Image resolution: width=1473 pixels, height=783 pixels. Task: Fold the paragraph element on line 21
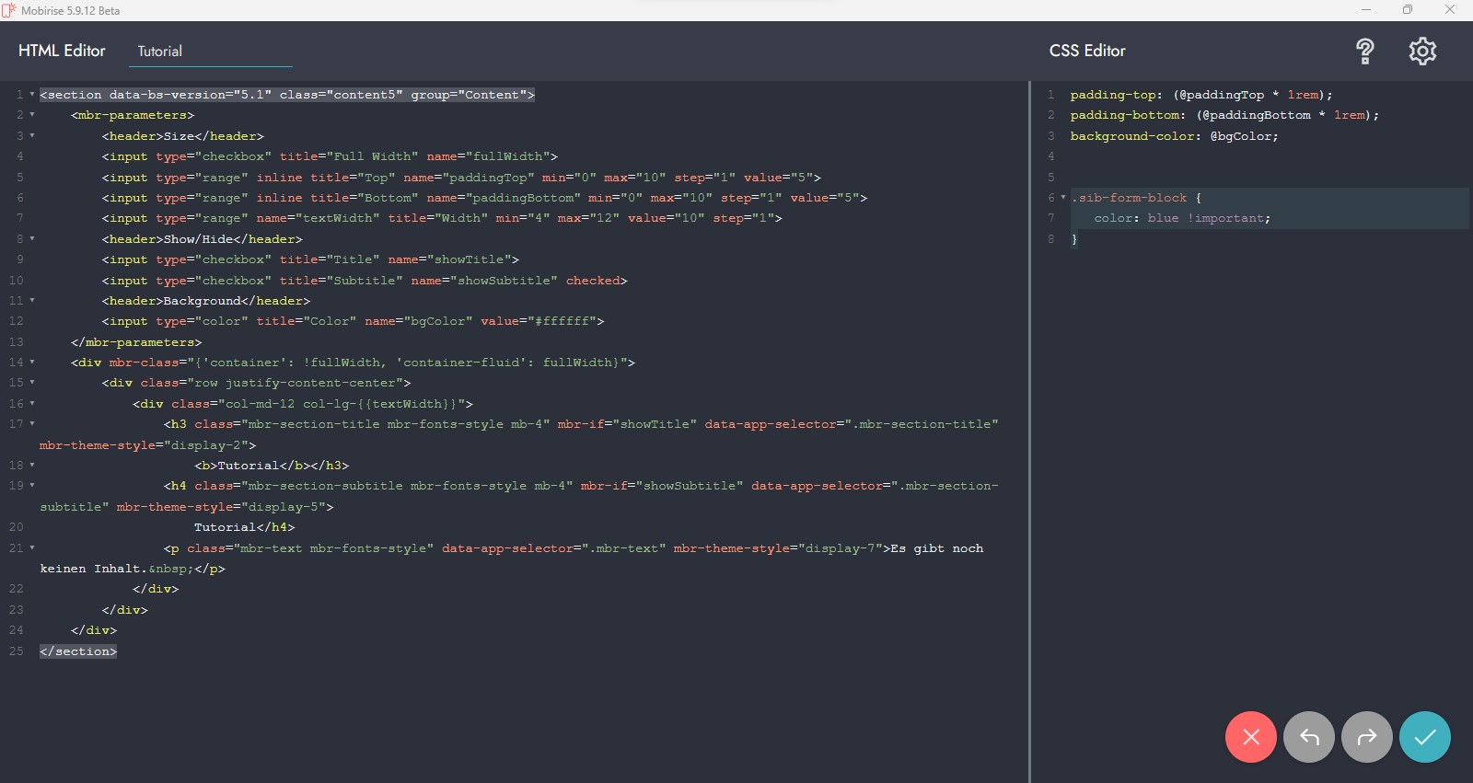point(32,548)
